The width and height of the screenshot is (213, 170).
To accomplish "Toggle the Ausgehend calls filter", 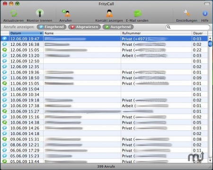I will coord(118,27).
